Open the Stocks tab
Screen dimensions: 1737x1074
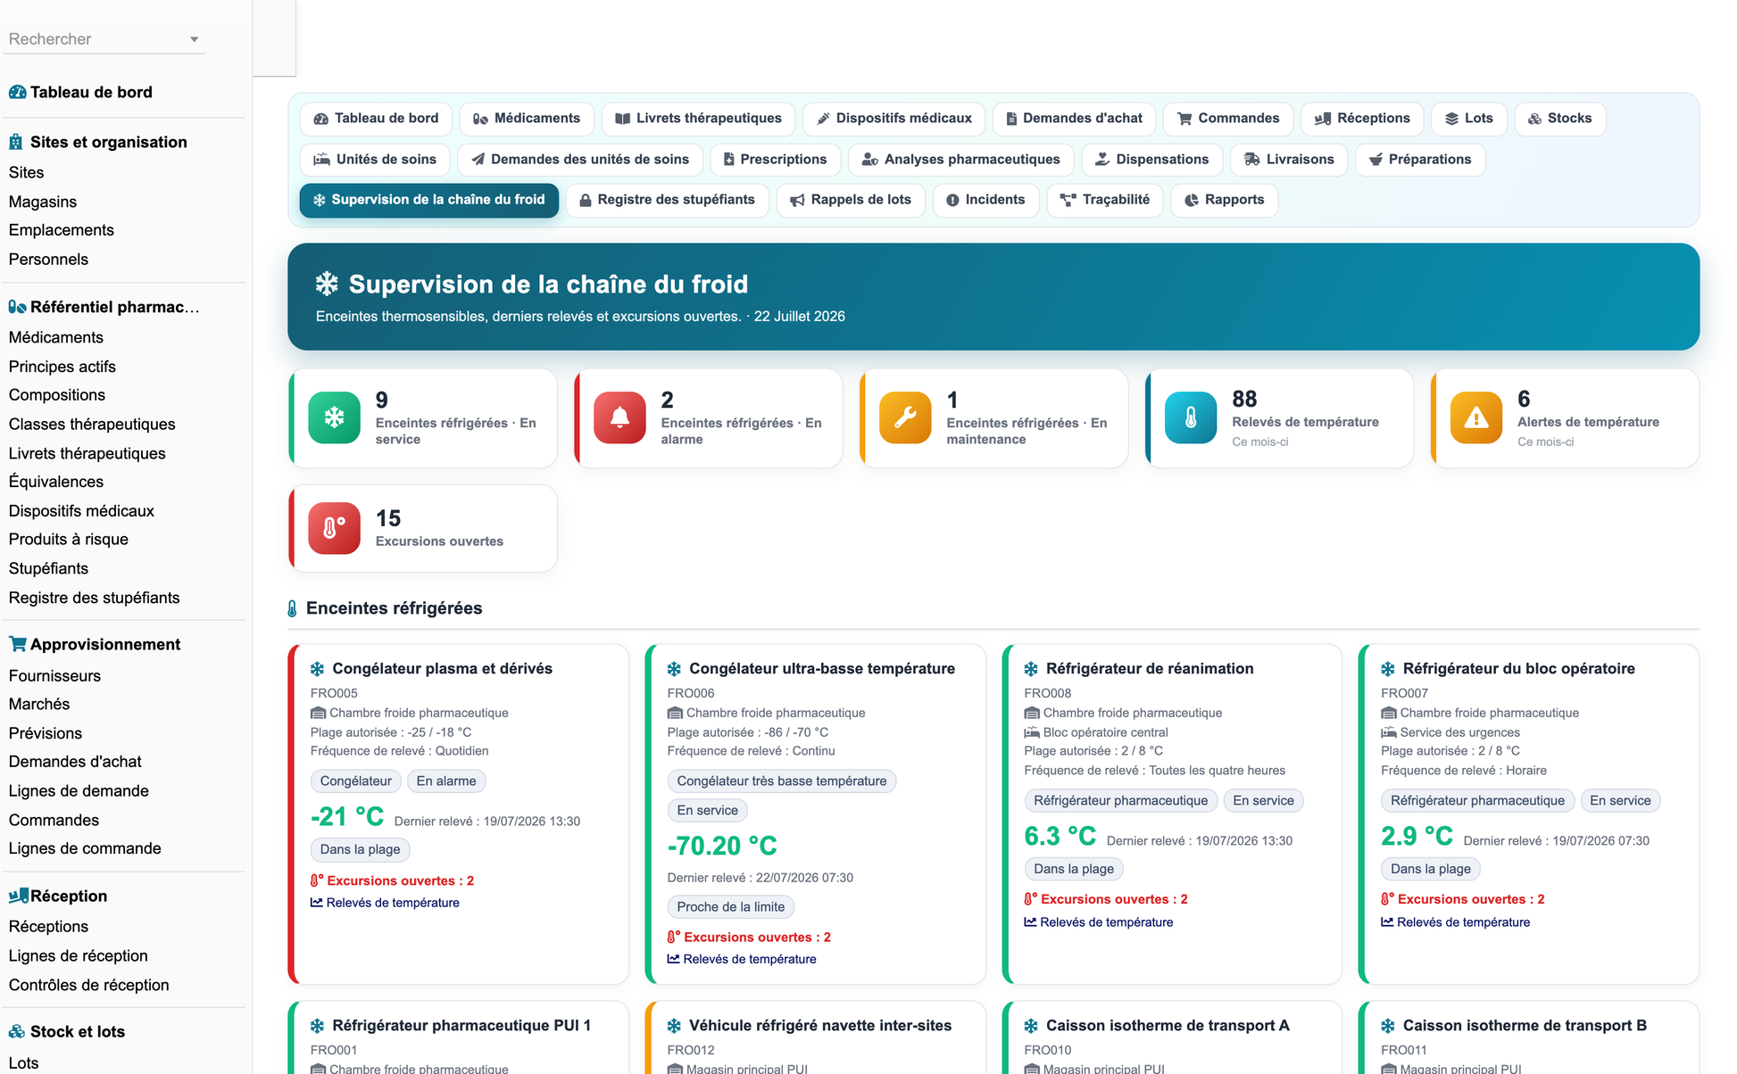point(1559,119)
